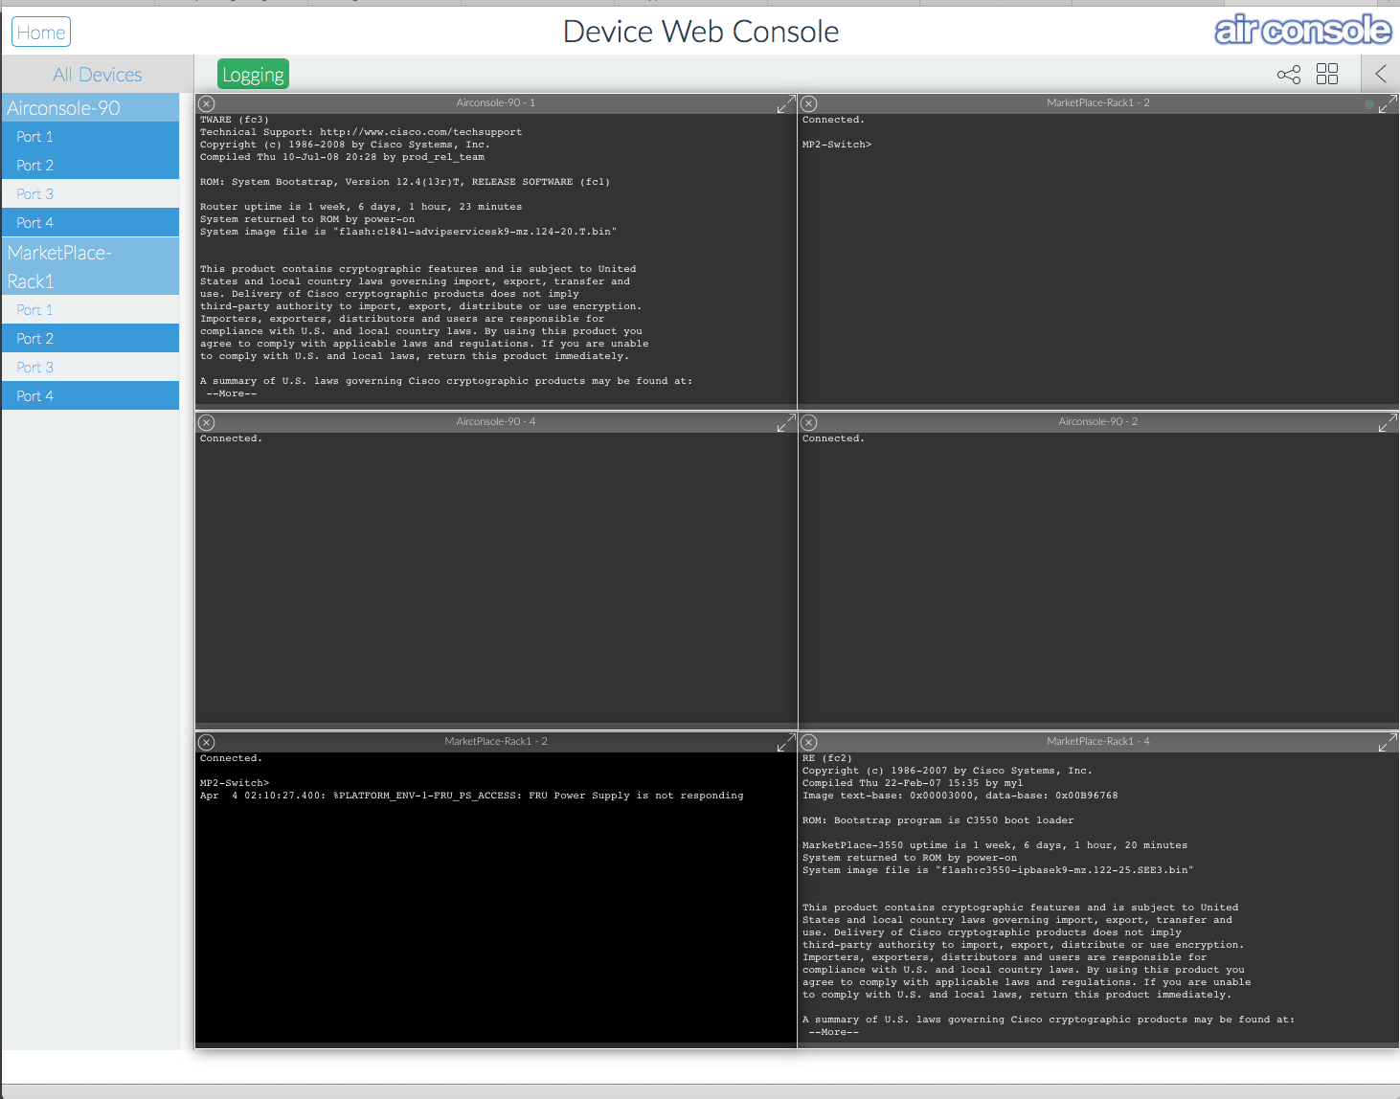Screen dimensions: 1400x1099
Task: Expand the Airconsole-90 - 2 terminal
Action: [1388, 422]
